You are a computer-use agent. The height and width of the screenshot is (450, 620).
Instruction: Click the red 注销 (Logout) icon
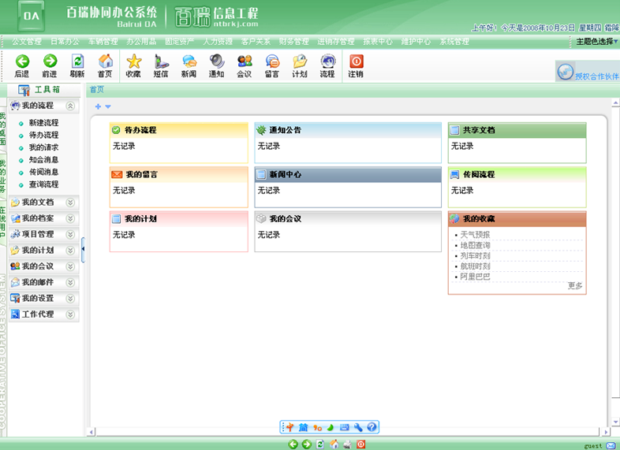(x=356, y=61)
